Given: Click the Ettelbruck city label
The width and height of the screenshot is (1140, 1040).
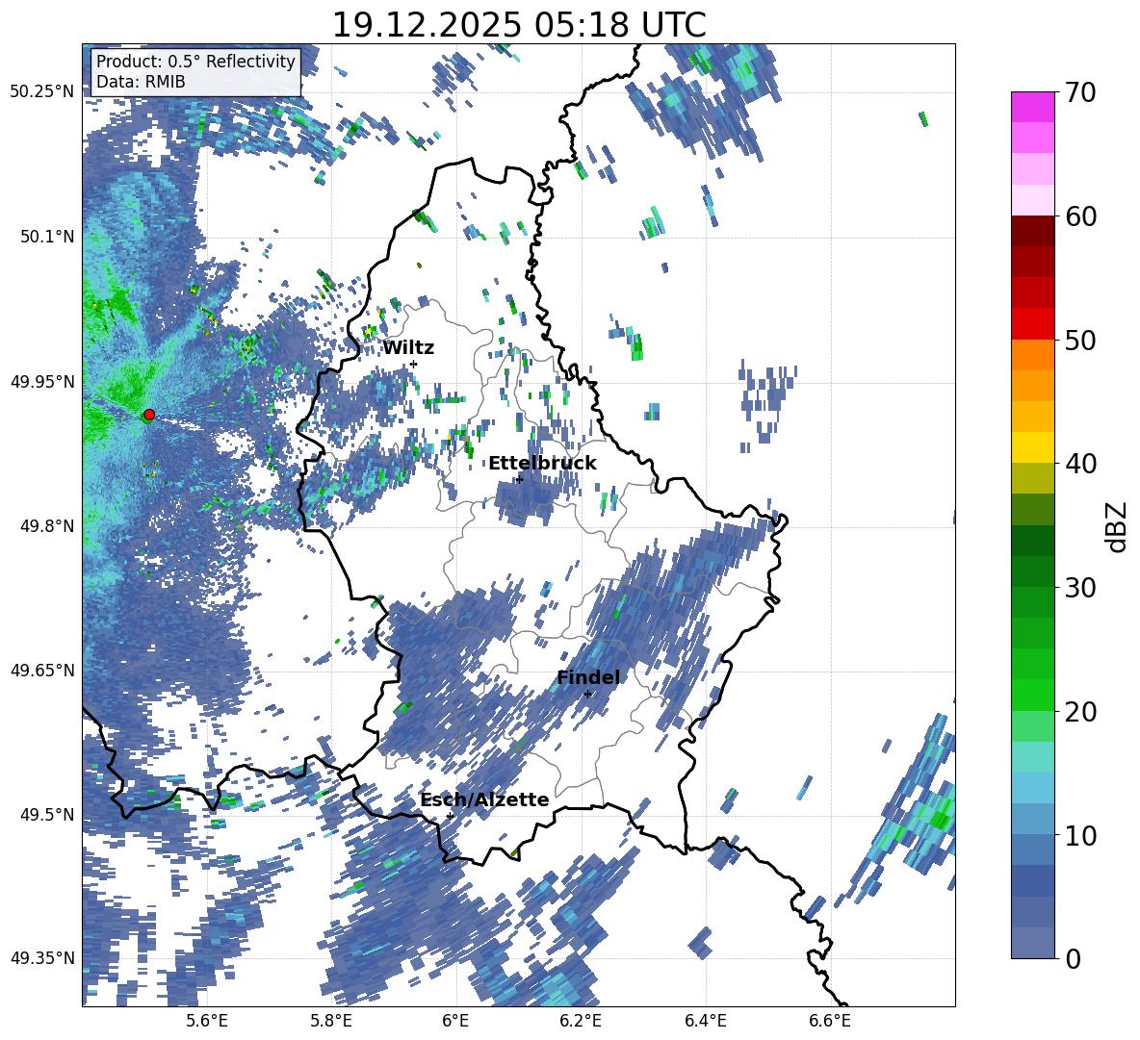Looking at the screenshot, I should tap(542, 464).
